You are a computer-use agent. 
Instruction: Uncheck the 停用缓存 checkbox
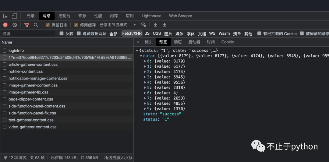pos(76,25)
